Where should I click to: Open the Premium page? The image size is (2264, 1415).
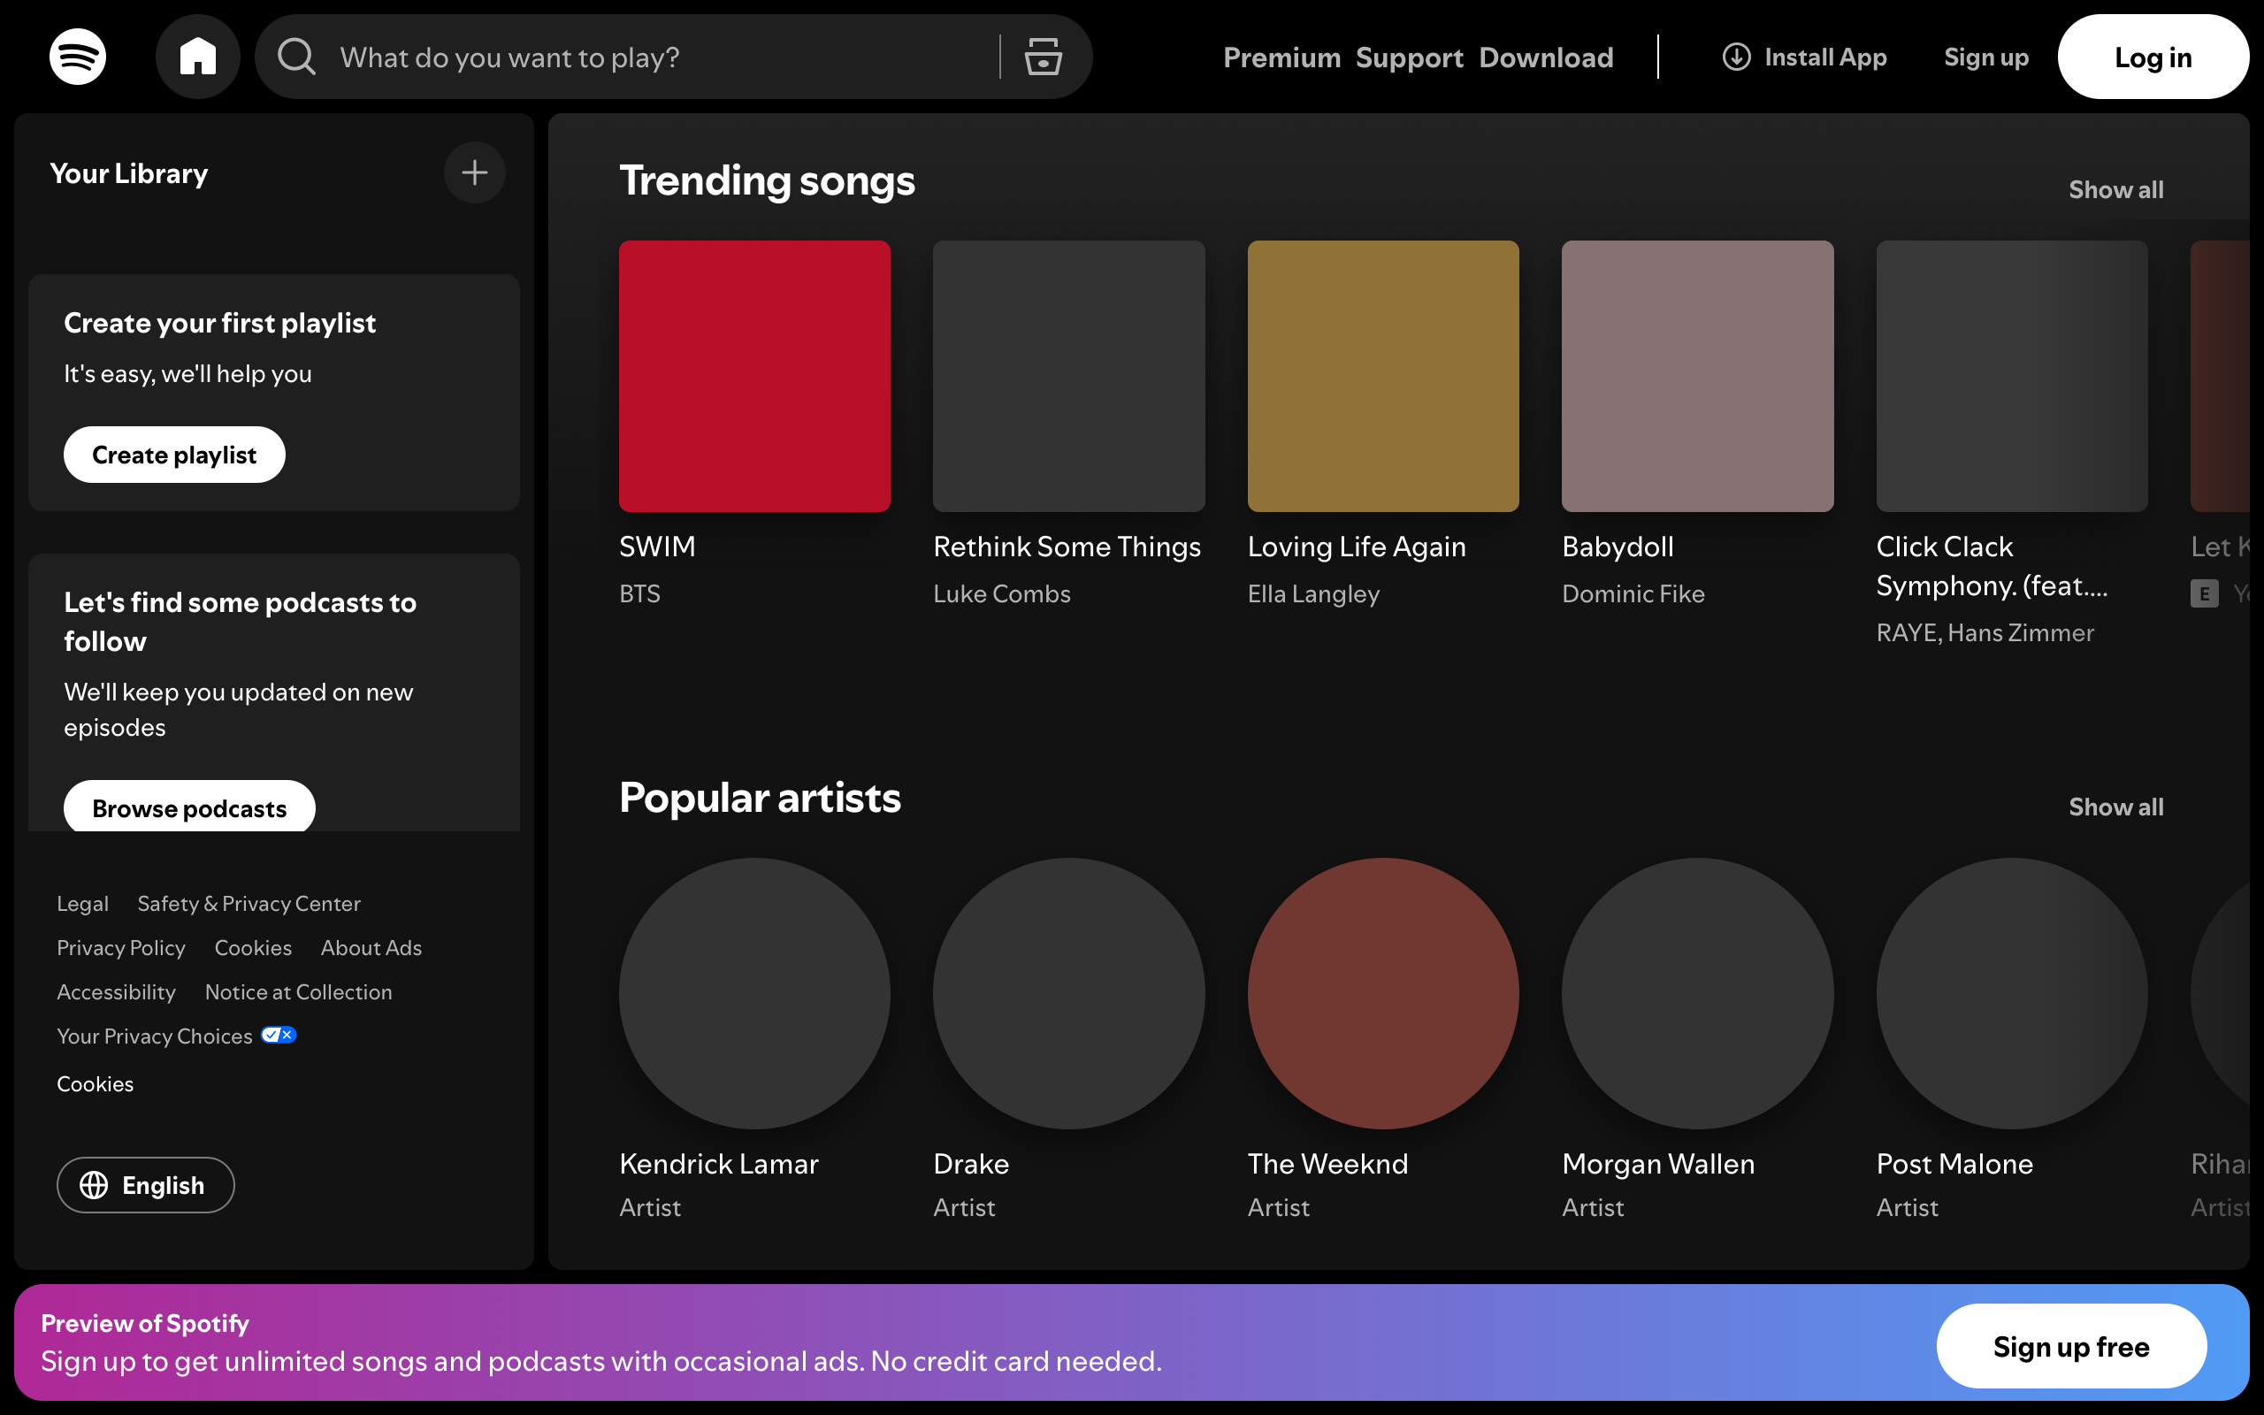[x=1281, y=57]
